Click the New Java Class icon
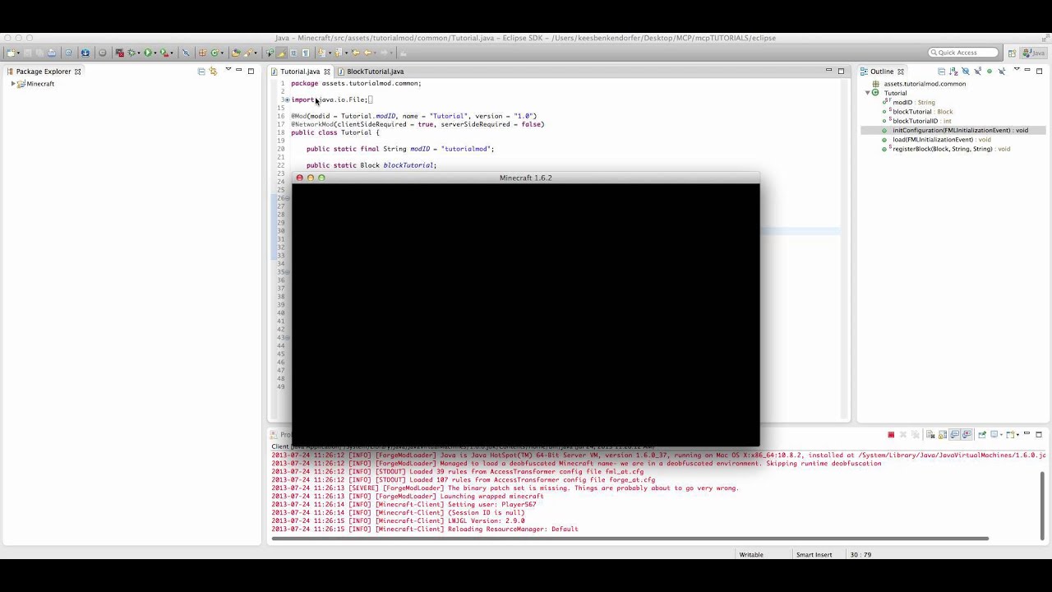 coord(215,53)
